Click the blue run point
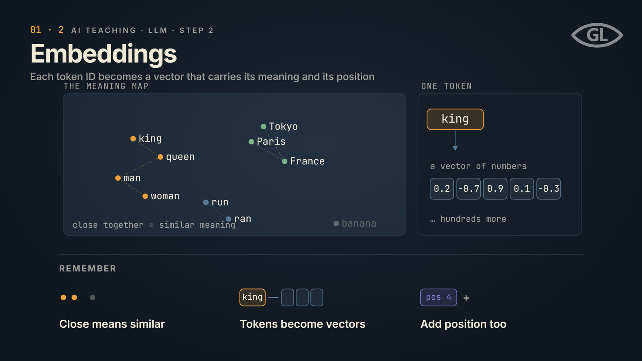 tap(206, 203)
